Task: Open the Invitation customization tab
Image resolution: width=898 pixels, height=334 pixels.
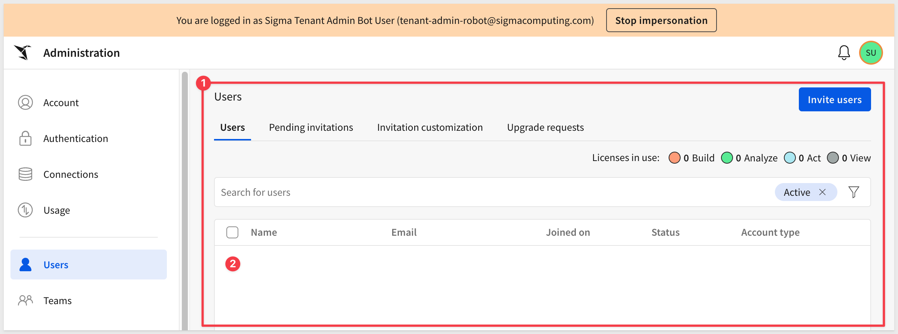Action: point(430,128)
